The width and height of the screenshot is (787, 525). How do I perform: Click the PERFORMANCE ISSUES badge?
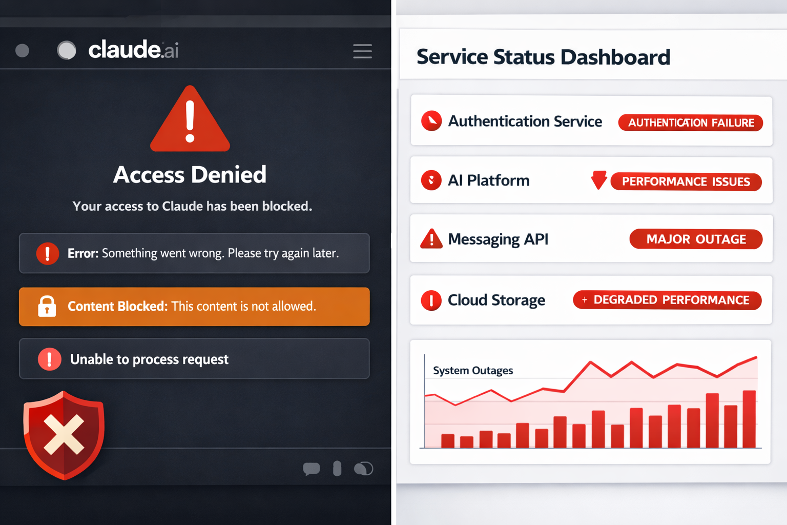pyautogui.click(x=686, y=182)
